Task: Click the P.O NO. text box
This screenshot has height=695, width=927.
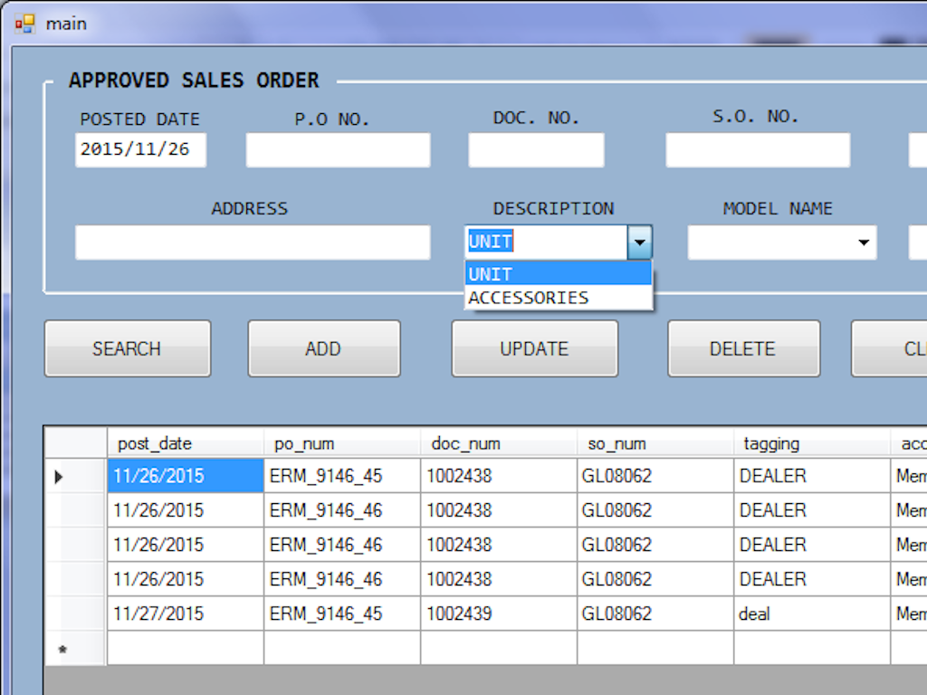Action: [338, 150]
